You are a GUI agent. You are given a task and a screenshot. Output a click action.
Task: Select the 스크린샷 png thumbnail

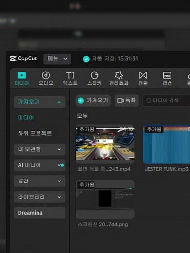point(105,199)
